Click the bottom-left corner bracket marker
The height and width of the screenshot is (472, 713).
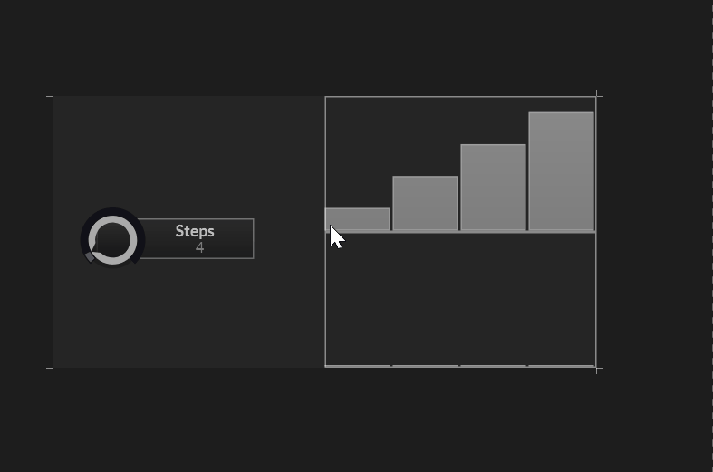(51, 370)
